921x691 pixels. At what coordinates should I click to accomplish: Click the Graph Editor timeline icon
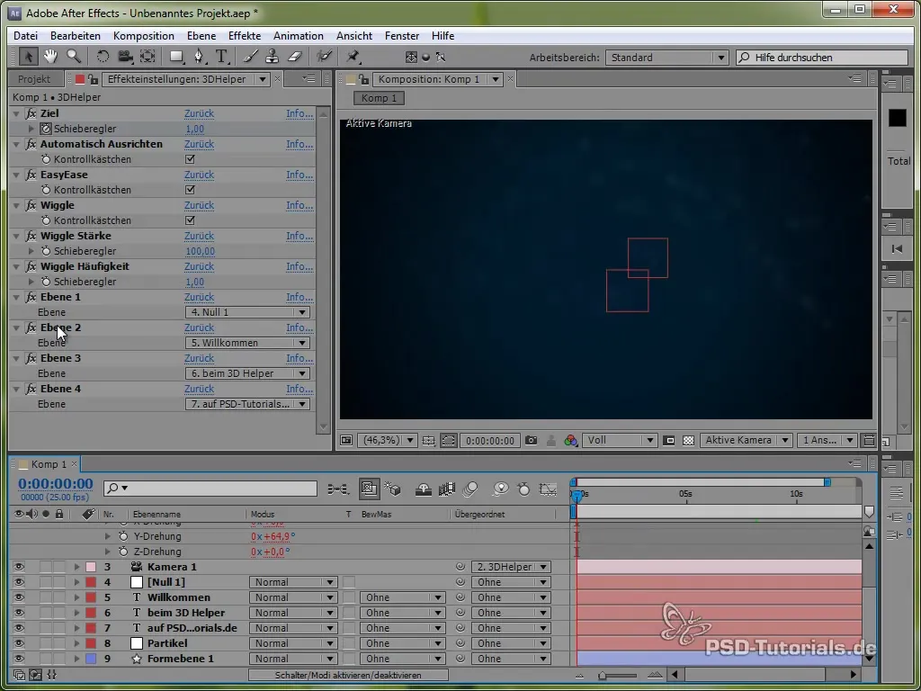pyautogui.click(x=548, y=489)
